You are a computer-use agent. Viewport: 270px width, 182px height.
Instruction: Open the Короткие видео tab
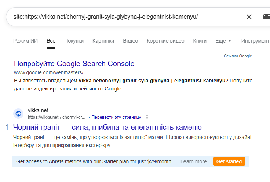tap(165, 41)
